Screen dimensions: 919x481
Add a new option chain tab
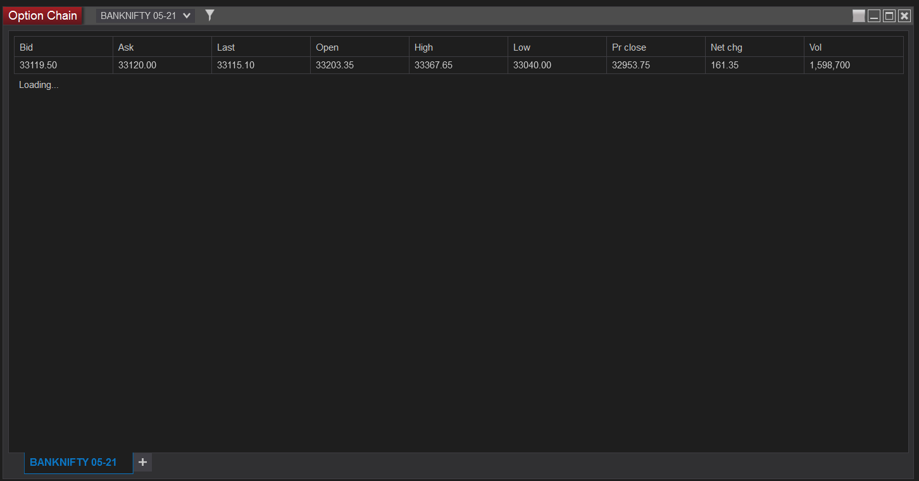coord(143,463)
